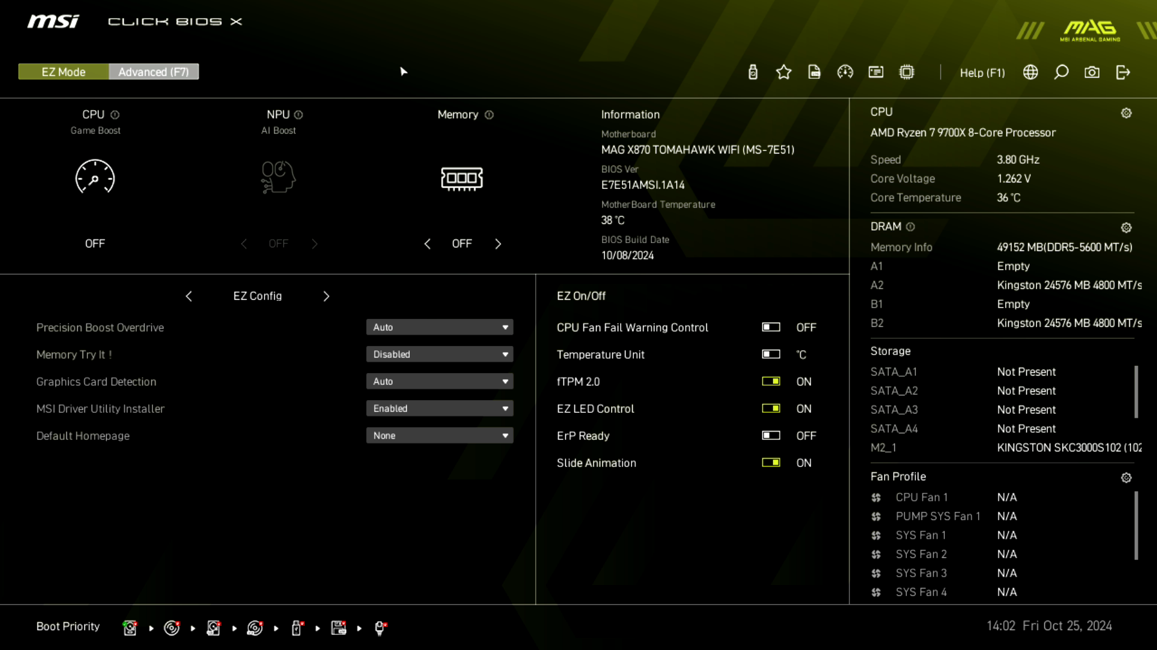The width and height of the screenshot is (1157, 650).
Task: Click Help (F1) button
Action: point(982,72)
